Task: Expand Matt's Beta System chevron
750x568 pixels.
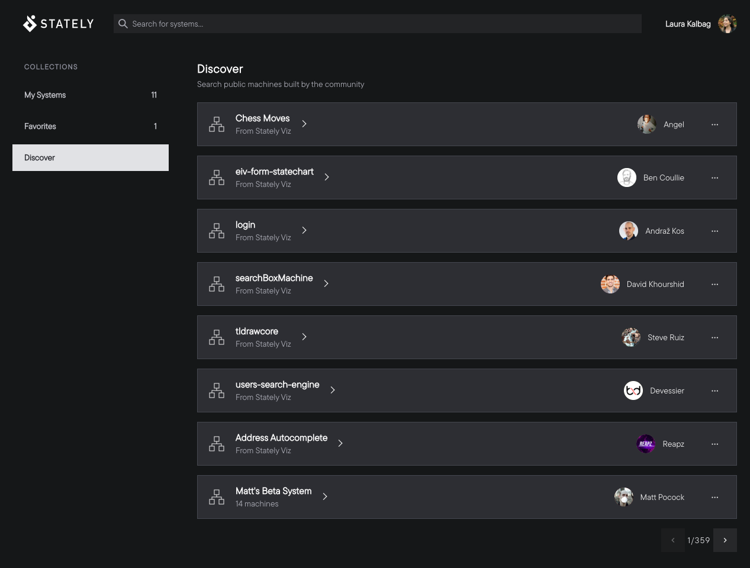Action: [325, 496]
